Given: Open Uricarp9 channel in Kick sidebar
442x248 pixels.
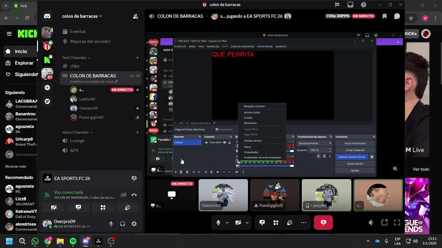Looking at the screenshot, I should [x=21, y=142].
